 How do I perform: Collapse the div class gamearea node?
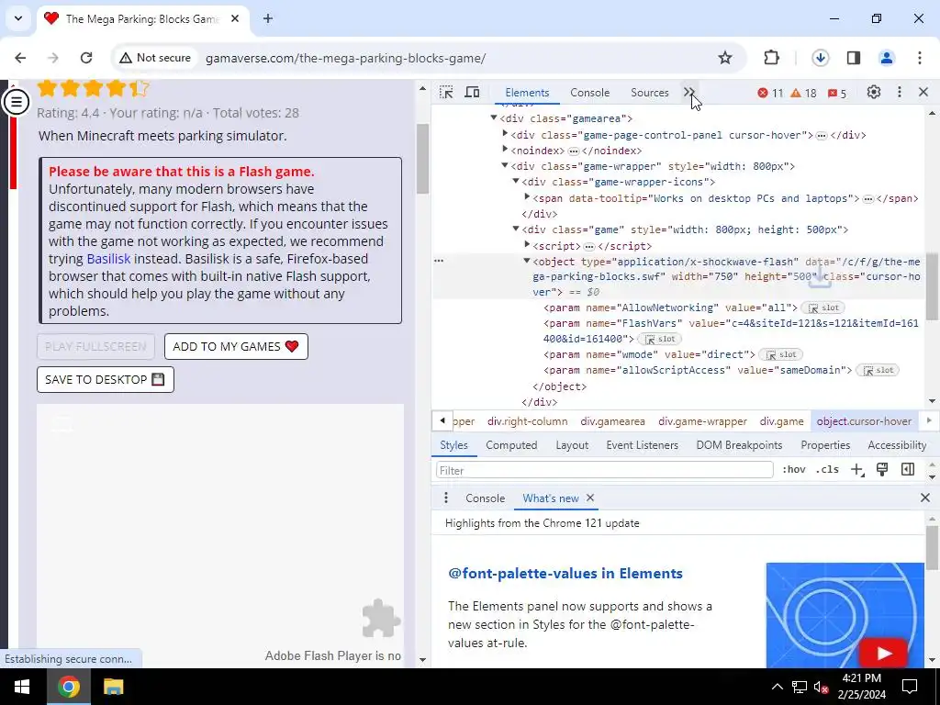[x=494, y=118]
